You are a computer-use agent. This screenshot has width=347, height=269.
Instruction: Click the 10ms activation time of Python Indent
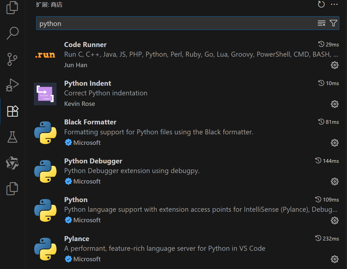tap(329, 83)
